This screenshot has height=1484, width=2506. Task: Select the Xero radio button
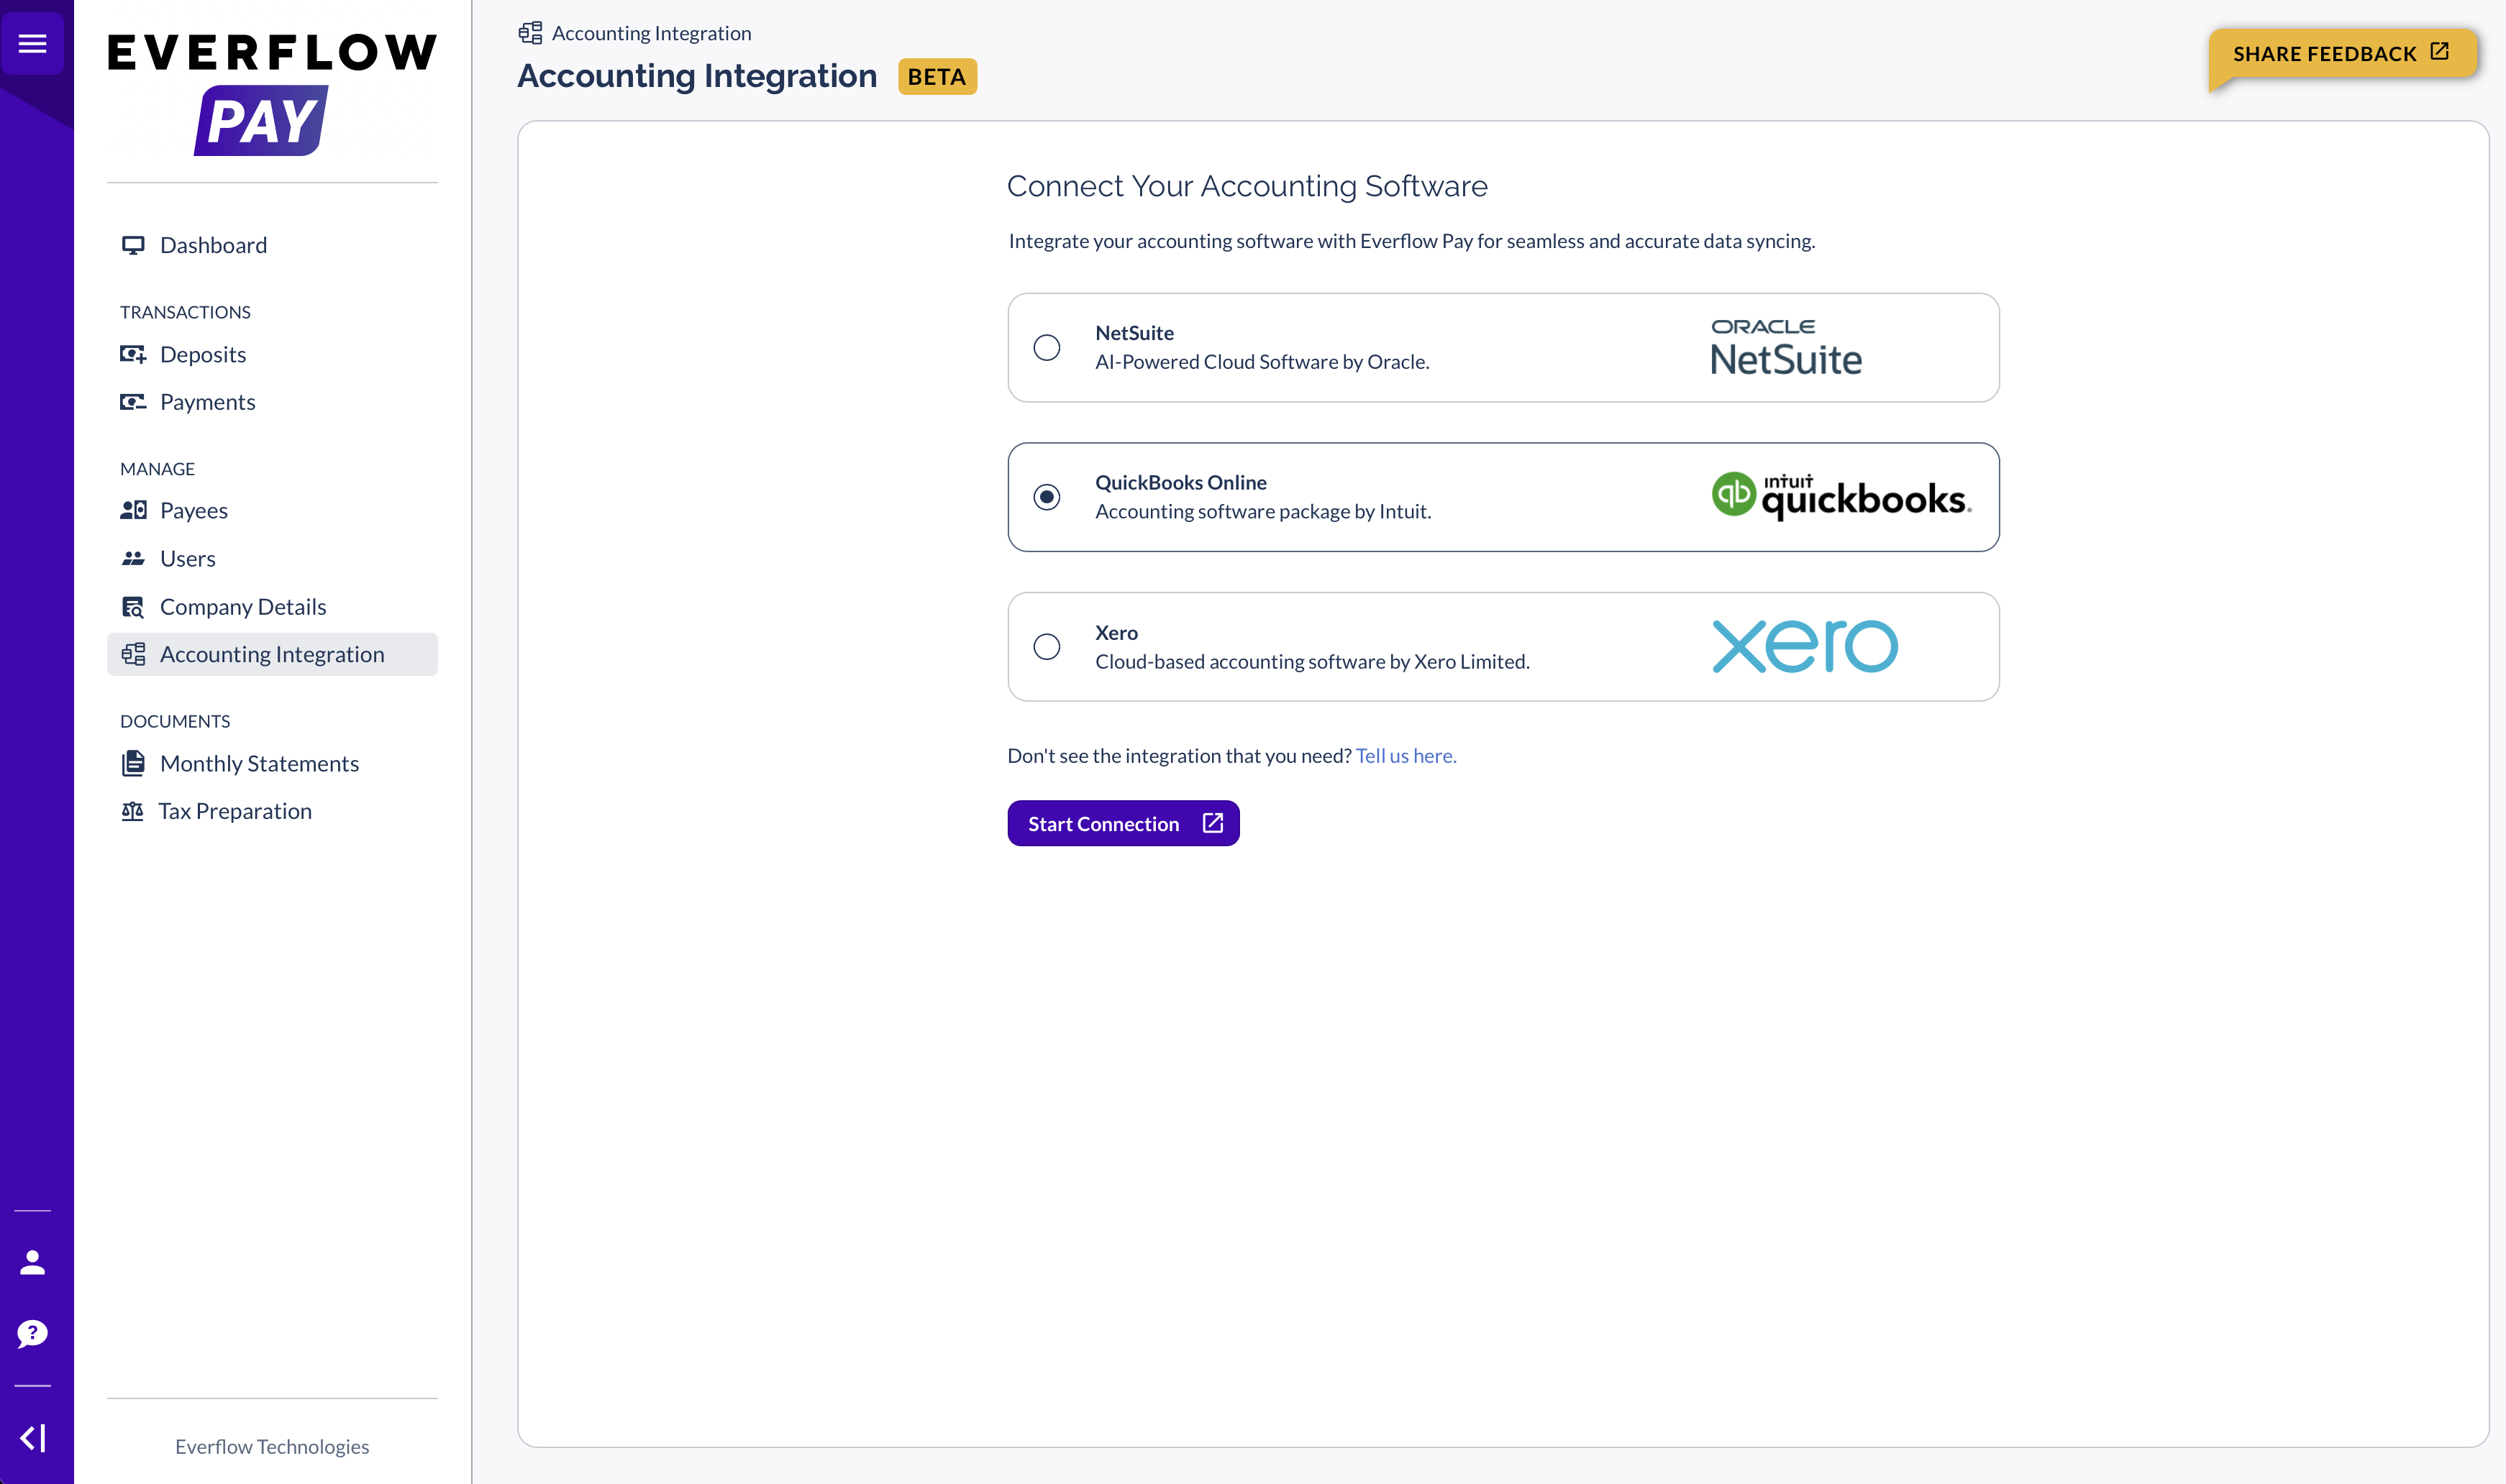tap(1049, 647)
